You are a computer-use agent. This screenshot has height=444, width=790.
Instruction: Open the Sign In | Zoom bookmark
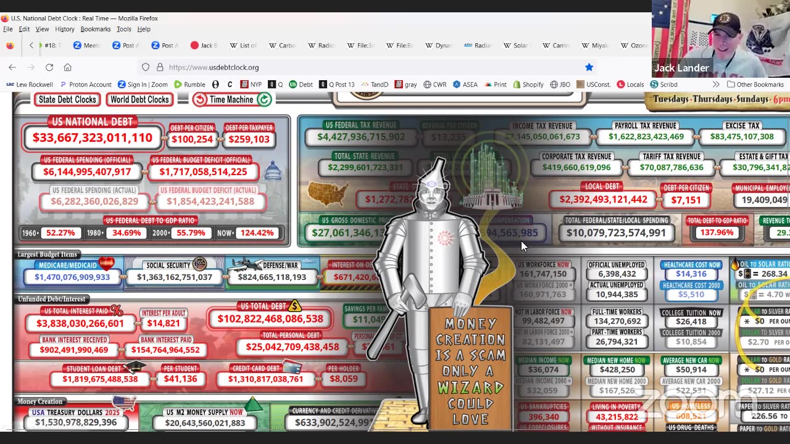(x=143, y=84)
